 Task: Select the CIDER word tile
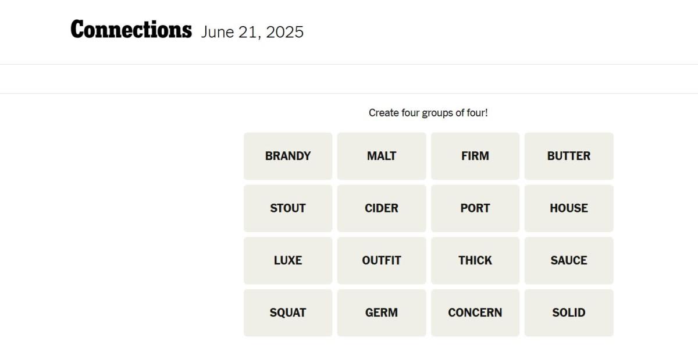[382, 208]
